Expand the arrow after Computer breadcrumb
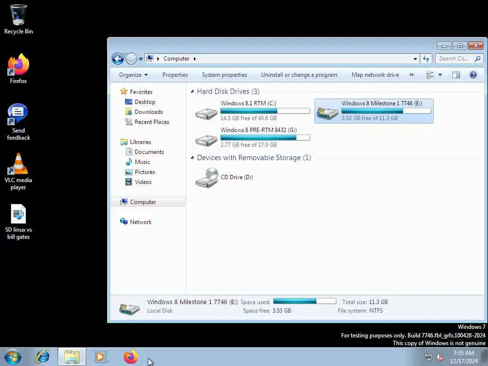 [195, 59]
